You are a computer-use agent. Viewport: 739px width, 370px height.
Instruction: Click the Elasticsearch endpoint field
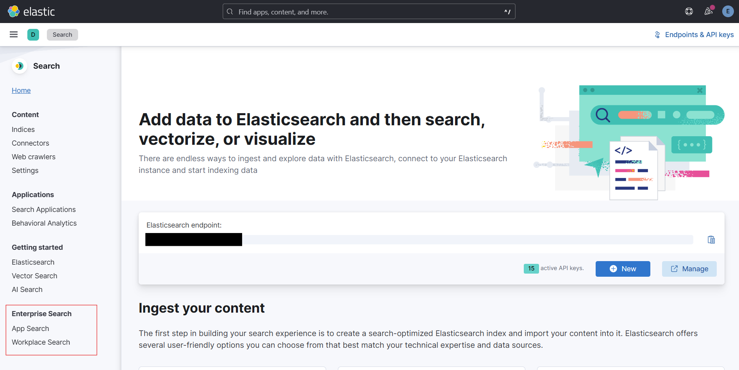(419, 240)
